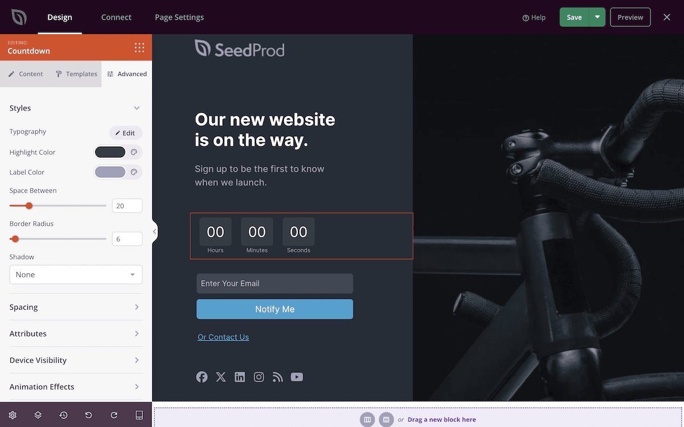The width and height of the screenshot is (684, 427).
Task: Click the redo arrow icon
Action: coord(114,415)
